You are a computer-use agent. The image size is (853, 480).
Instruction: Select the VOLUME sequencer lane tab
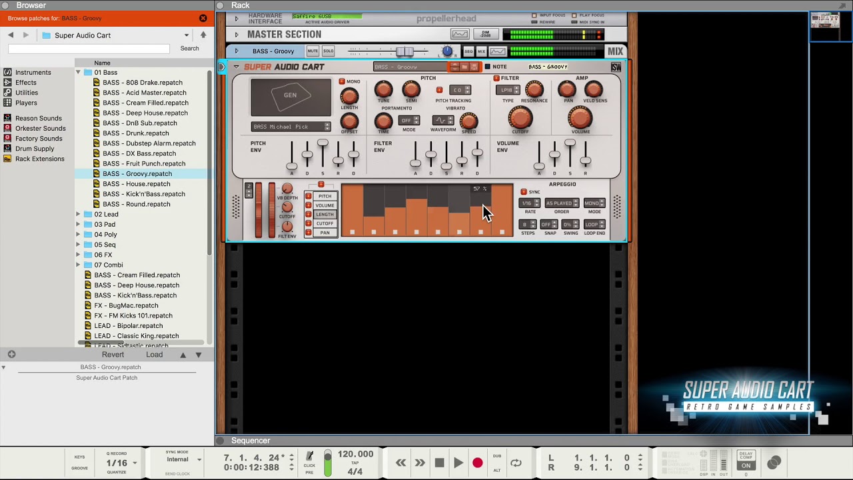tap(325, 205)
